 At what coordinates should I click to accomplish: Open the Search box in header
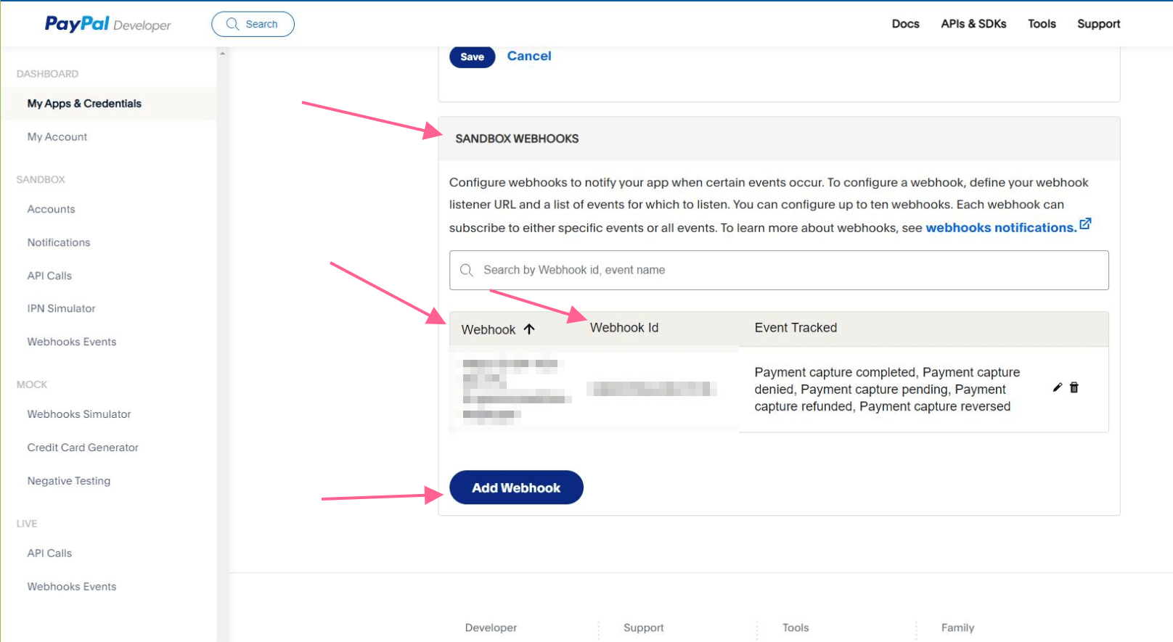point(253,24)
